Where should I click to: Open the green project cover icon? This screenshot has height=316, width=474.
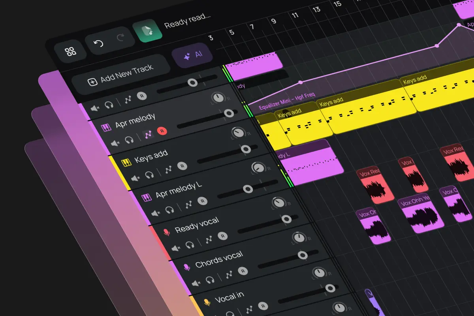point(147,30)
